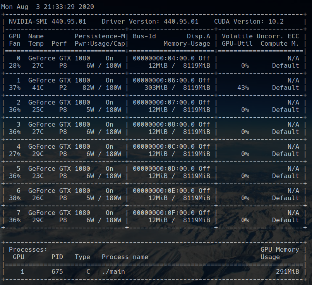The width and height of the screenshot is (312, 285).
Task: Click the PID column header
Action: point(57,257)
